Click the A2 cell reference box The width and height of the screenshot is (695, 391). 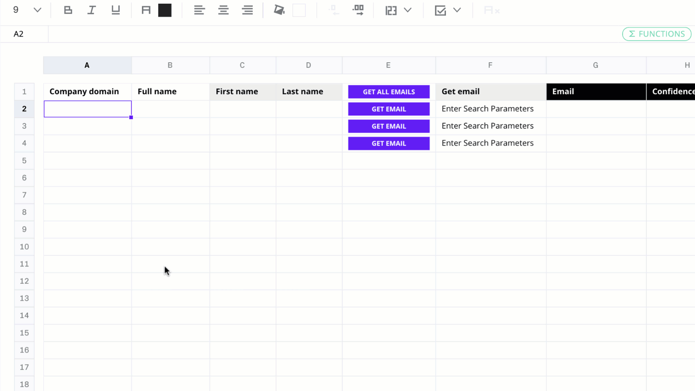tap(24, 34)
